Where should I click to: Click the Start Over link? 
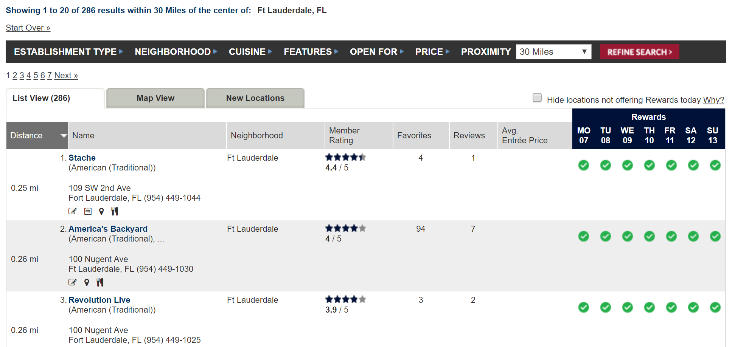(x=28, y=28)
